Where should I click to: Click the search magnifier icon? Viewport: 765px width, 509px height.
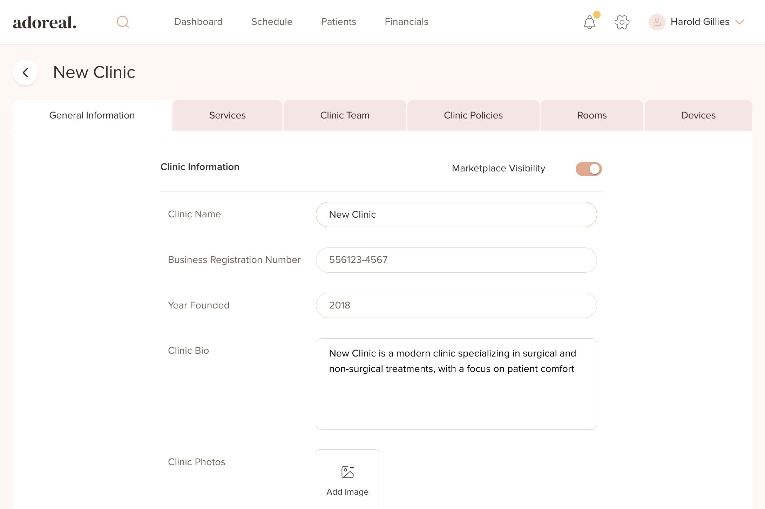click(x=123, y=22)
